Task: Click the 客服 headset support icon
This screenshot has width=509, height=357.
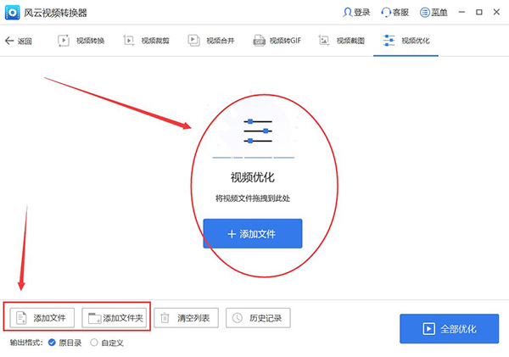Action: [x=387, y=13]
